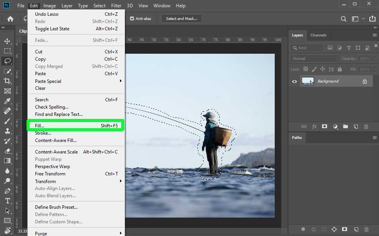Click the Background layer thumbnail

point(307,81)
